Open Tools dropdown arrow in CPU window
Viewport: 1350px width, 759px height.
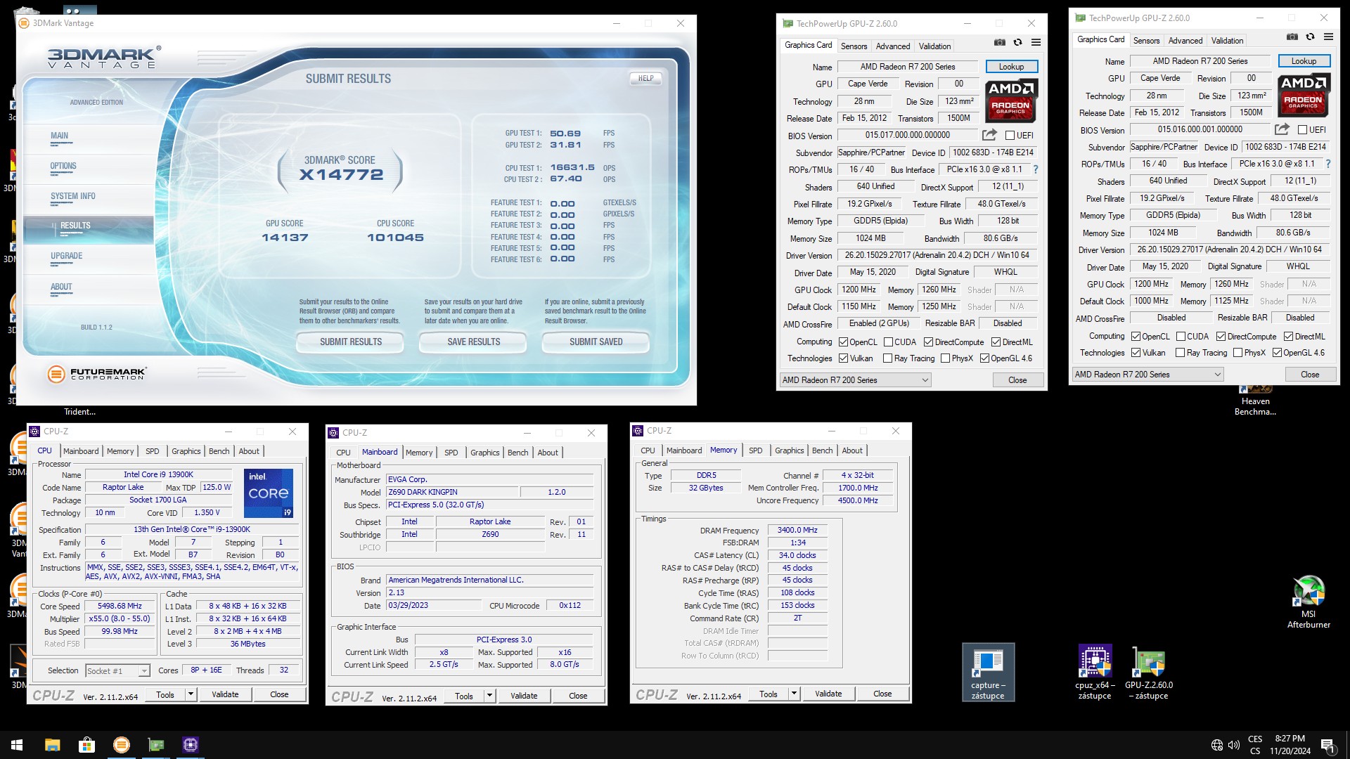[x=190, y=694]
